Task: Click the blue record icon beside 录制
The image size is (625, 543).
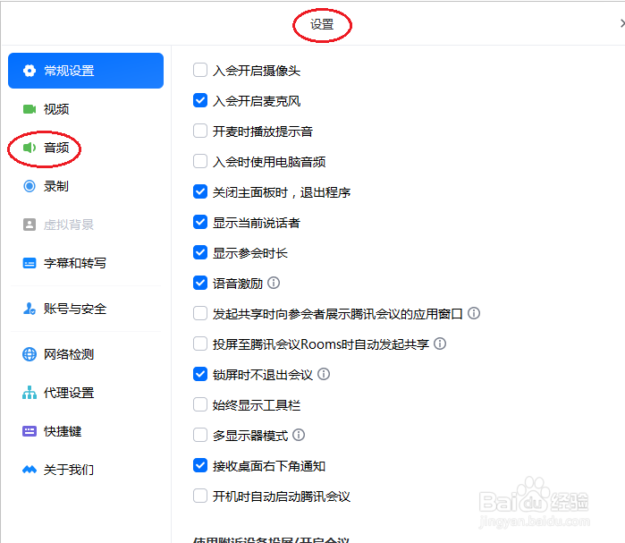Action: tap(30, 186)
